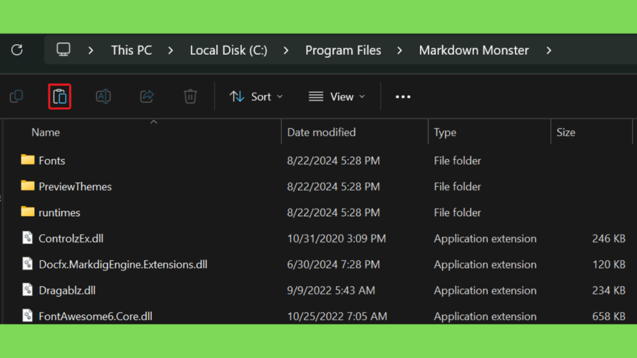Sort by the Size column header
The width and height of the screenshot is (637, 358).
[x=566, y=132]
